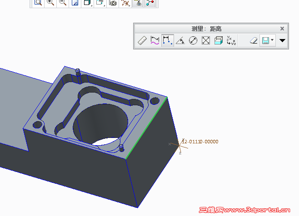Expand the measure dialog with black arrow
Image resolution: width=299 pixels, height=216 pixels.
282,40
